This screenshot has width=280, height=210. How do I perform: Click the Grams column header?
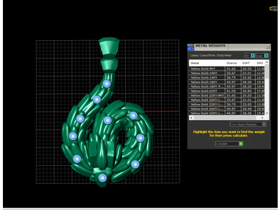pyautogui.click(x=233, y=63)
